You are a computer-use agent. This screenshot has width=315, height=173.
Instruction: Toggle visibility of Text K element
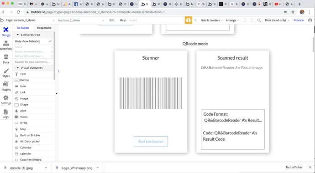pyautogui.click(x=52, y=47)
